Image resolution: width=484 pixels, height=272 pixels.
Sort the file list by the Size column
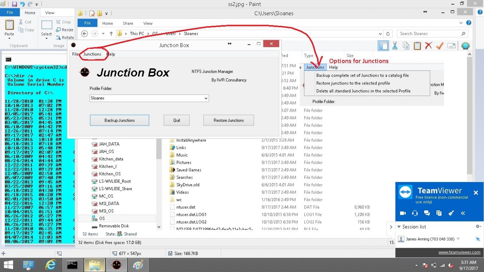pyautogui.click(x=350, y=55)
